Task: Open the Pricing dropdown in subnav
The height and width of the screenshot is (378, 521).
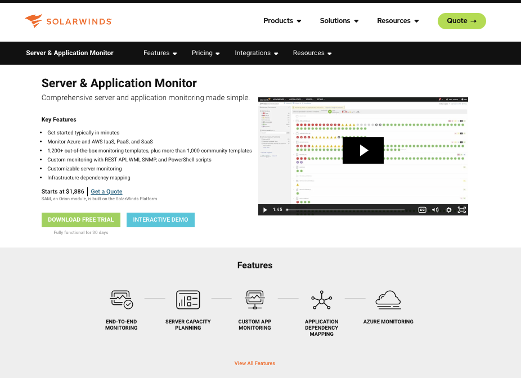Action: [x=205, y=53]
